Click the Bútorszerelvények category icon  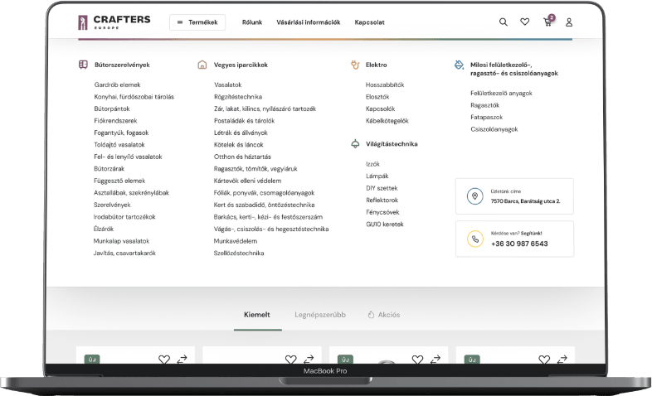(83, 65)
